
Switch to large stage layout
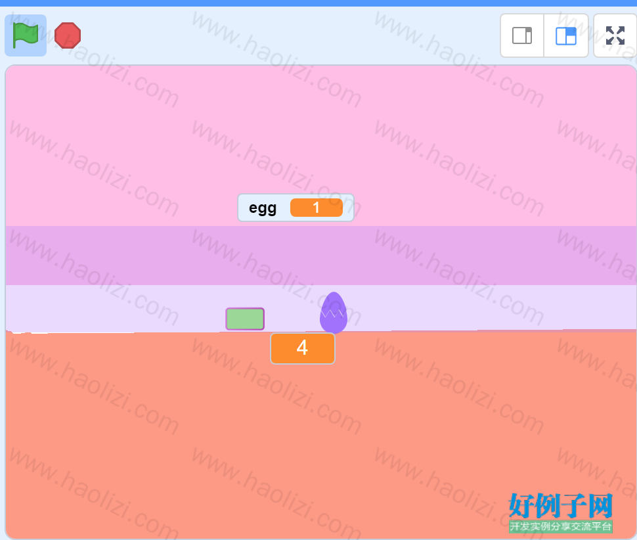566,35
